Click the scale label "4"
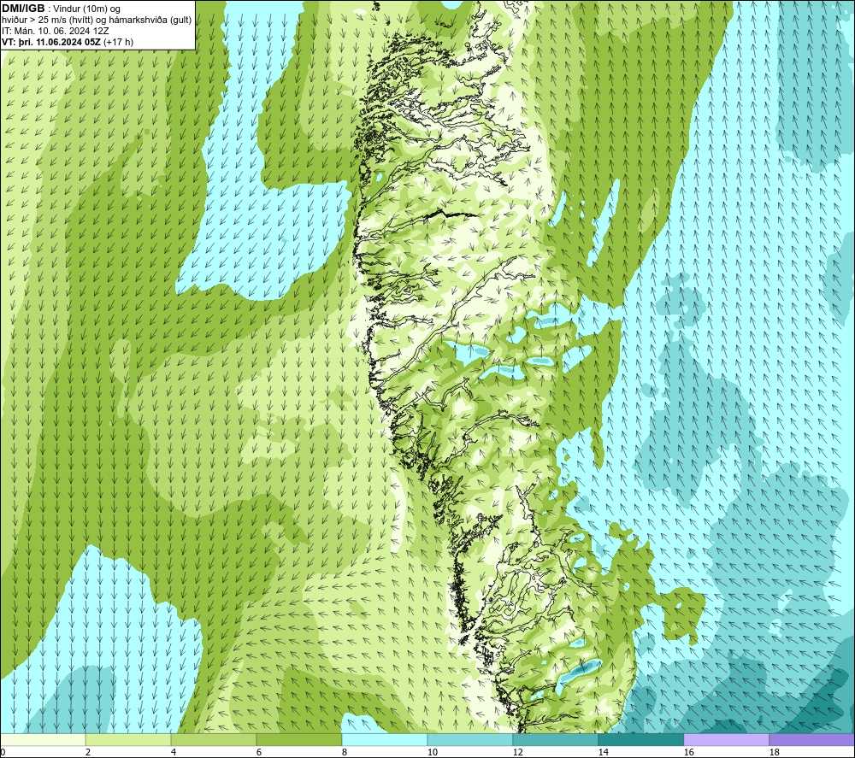Screen dimensions: 855x758 pyautogui.click(x=174, y=752)
